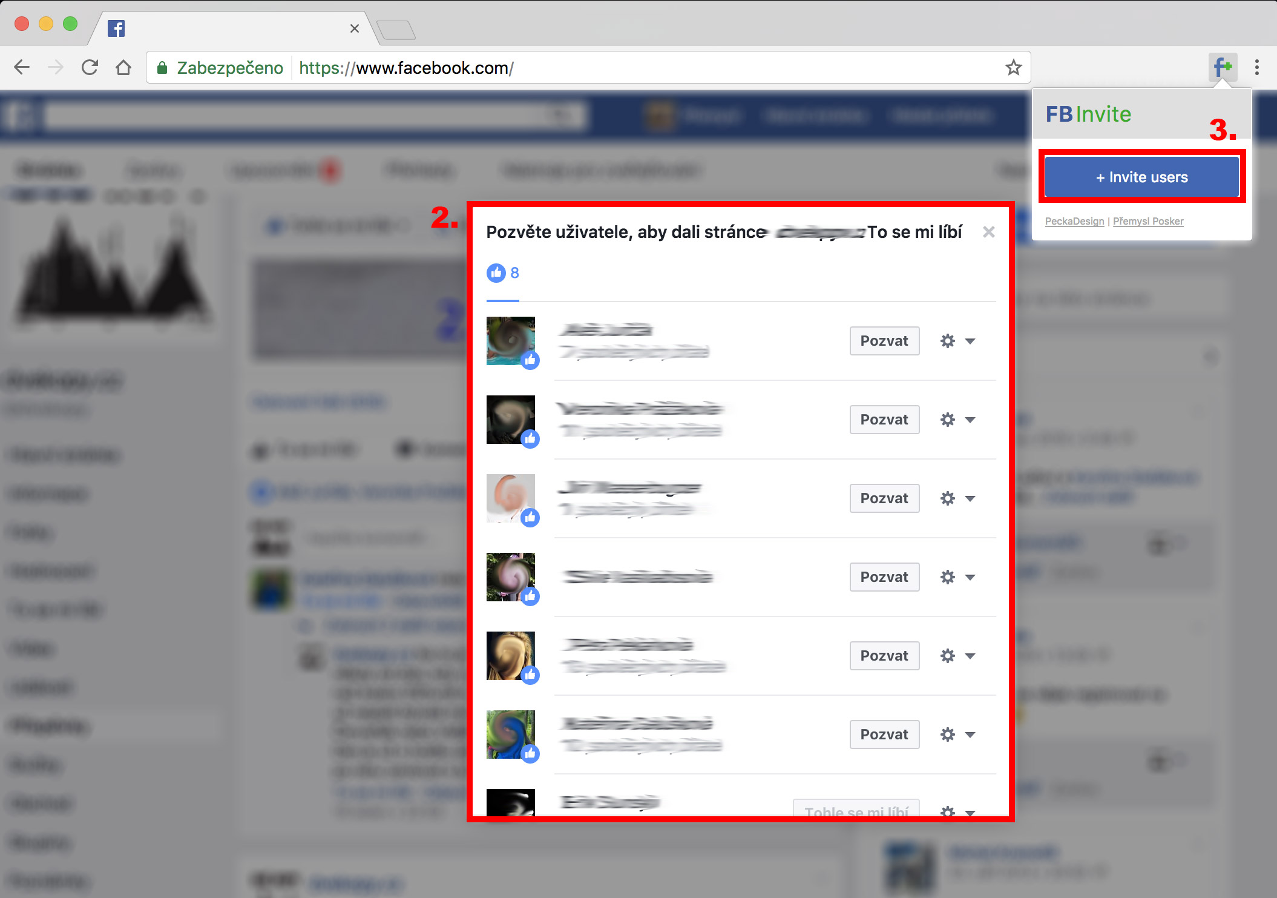Open gear settings for the sixth person
The image size is (1277, 898).
click(948, 735)
